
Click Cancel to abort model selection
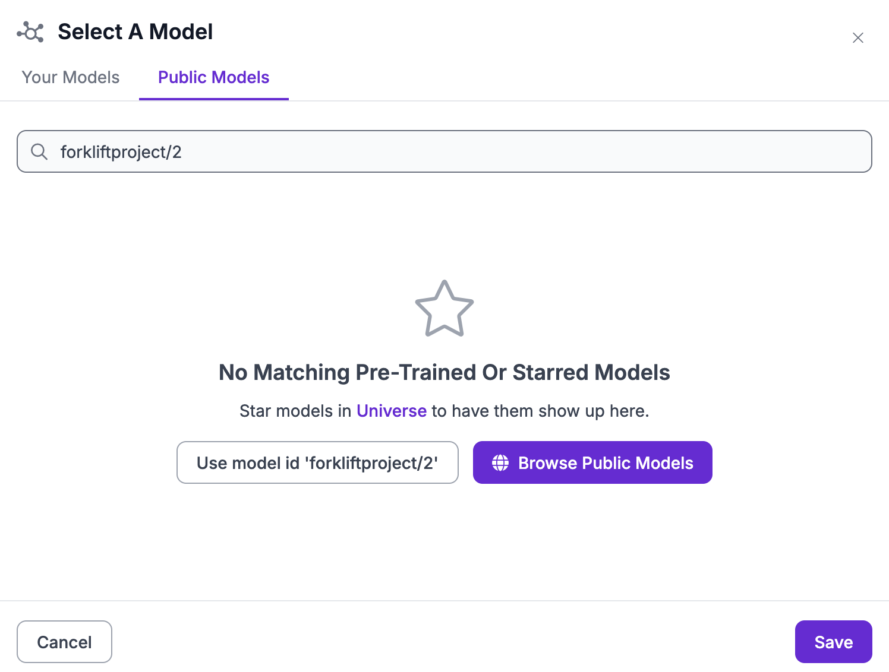(64, 642)
